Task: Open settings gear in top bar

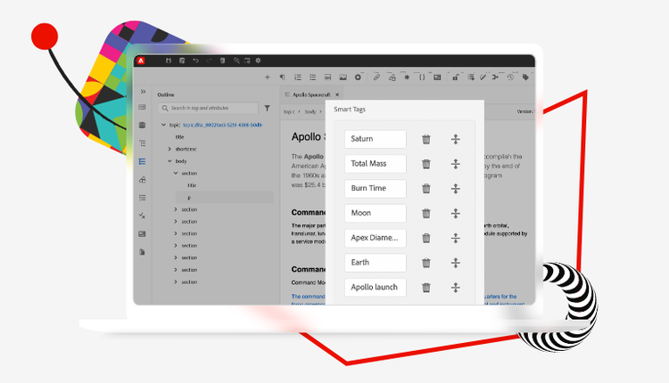Action: [258, 61]
